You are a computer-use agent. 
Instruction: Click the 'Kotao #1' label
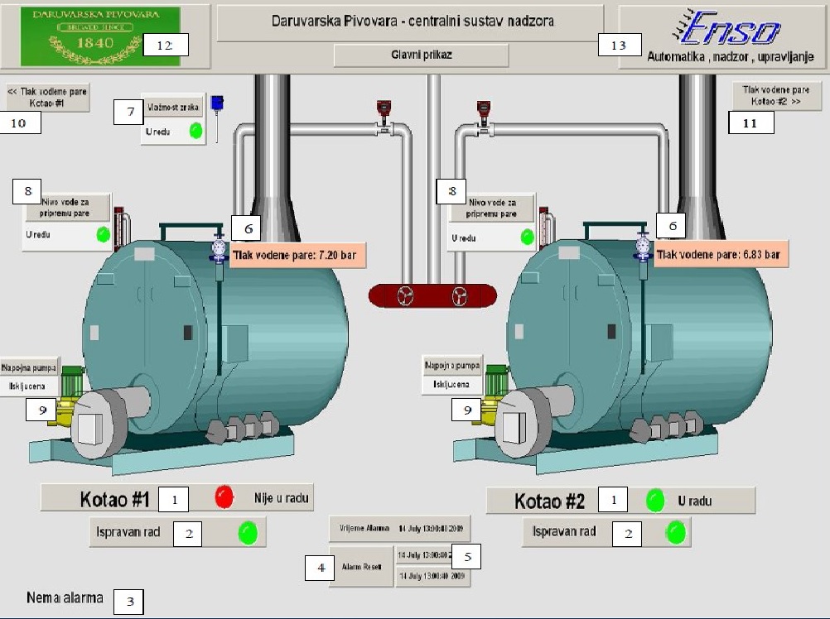tap(115, 499)
